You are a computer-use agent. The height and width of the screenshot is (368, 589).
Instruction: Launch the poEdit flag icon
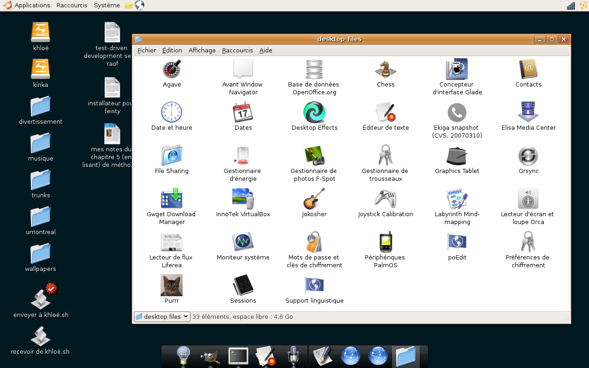pos(457,242)
